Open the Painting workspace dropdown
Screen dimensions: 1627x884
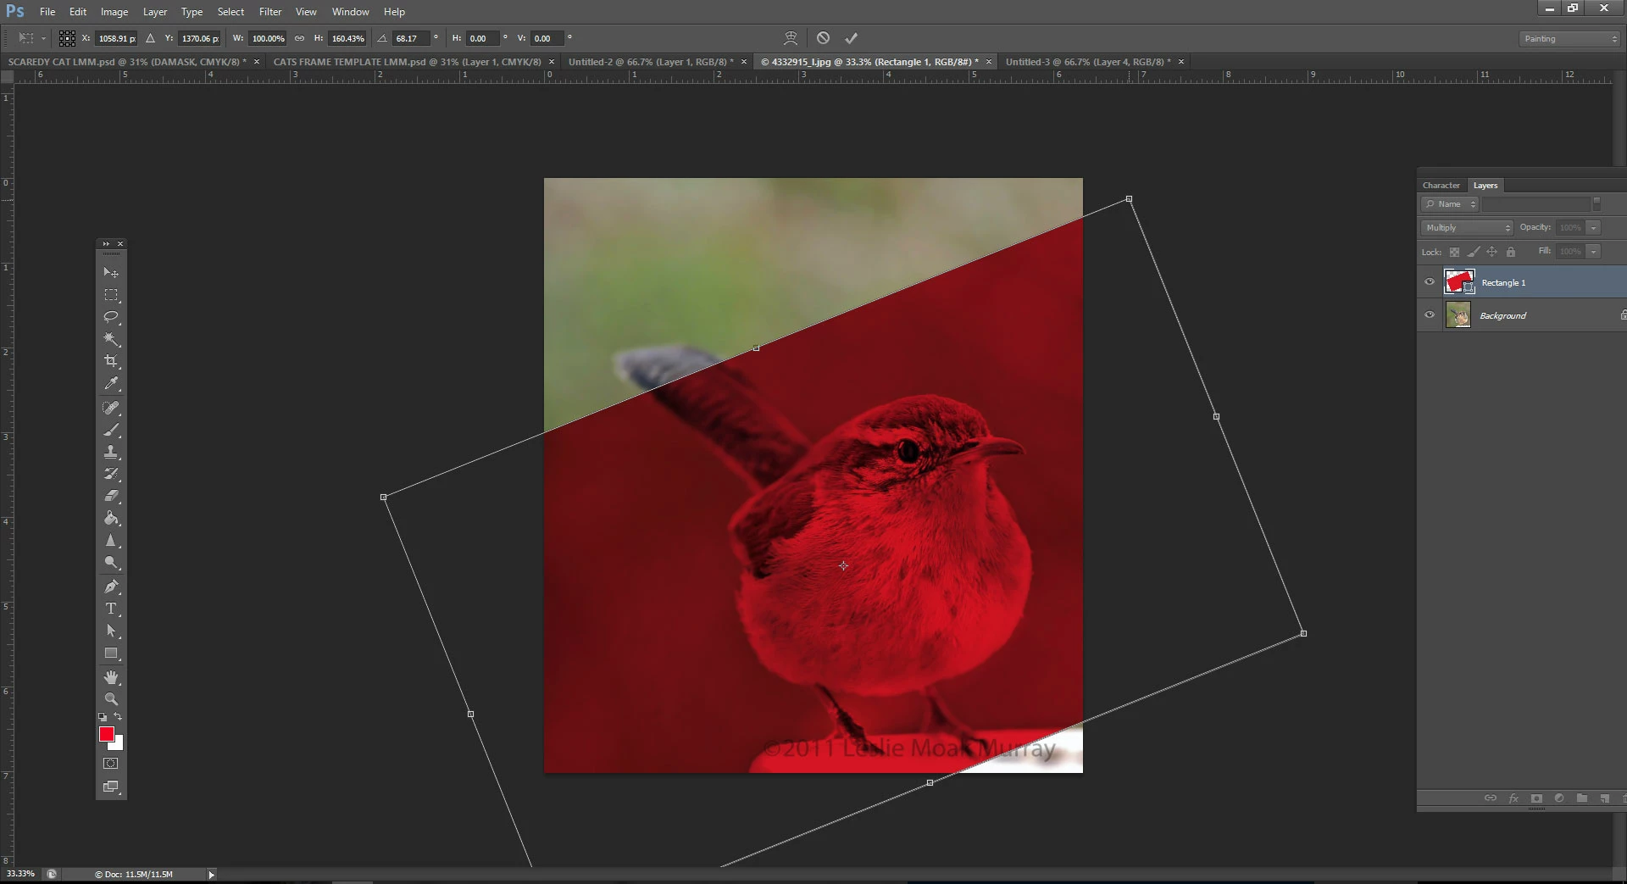point(1569,39)
